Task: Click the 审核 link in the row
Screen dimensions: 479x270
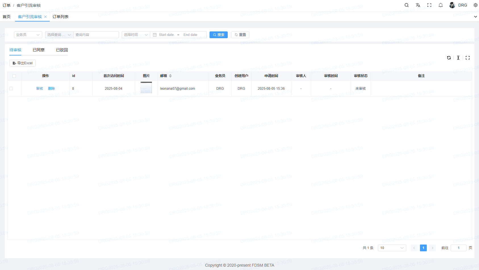Action: [39, 89]
